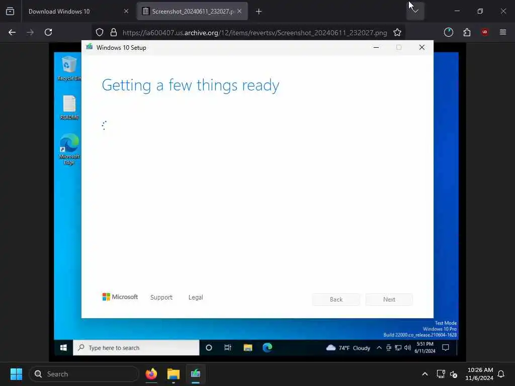Expand inner taskbar hidden icons chevron
515x386 pixels.
(379, 348)
